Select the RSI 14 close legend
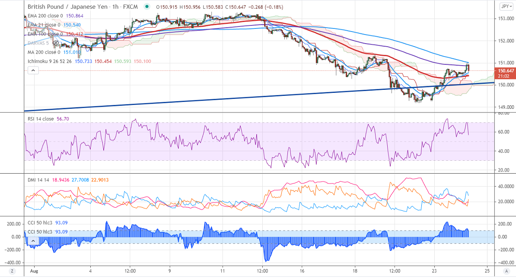This screenshot has width=516, height=279. 41,119
